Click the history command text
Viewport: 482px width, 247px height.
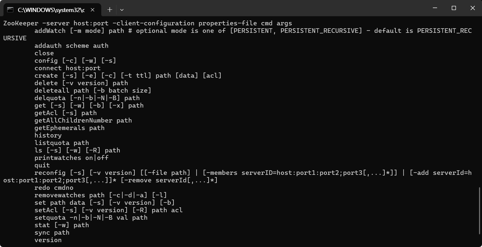[x=48, y=135]
